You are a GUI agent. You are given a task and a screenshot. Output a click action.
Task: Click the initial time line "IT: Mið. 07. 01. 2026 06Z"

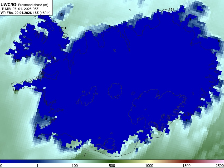click(x=20, y=9)
